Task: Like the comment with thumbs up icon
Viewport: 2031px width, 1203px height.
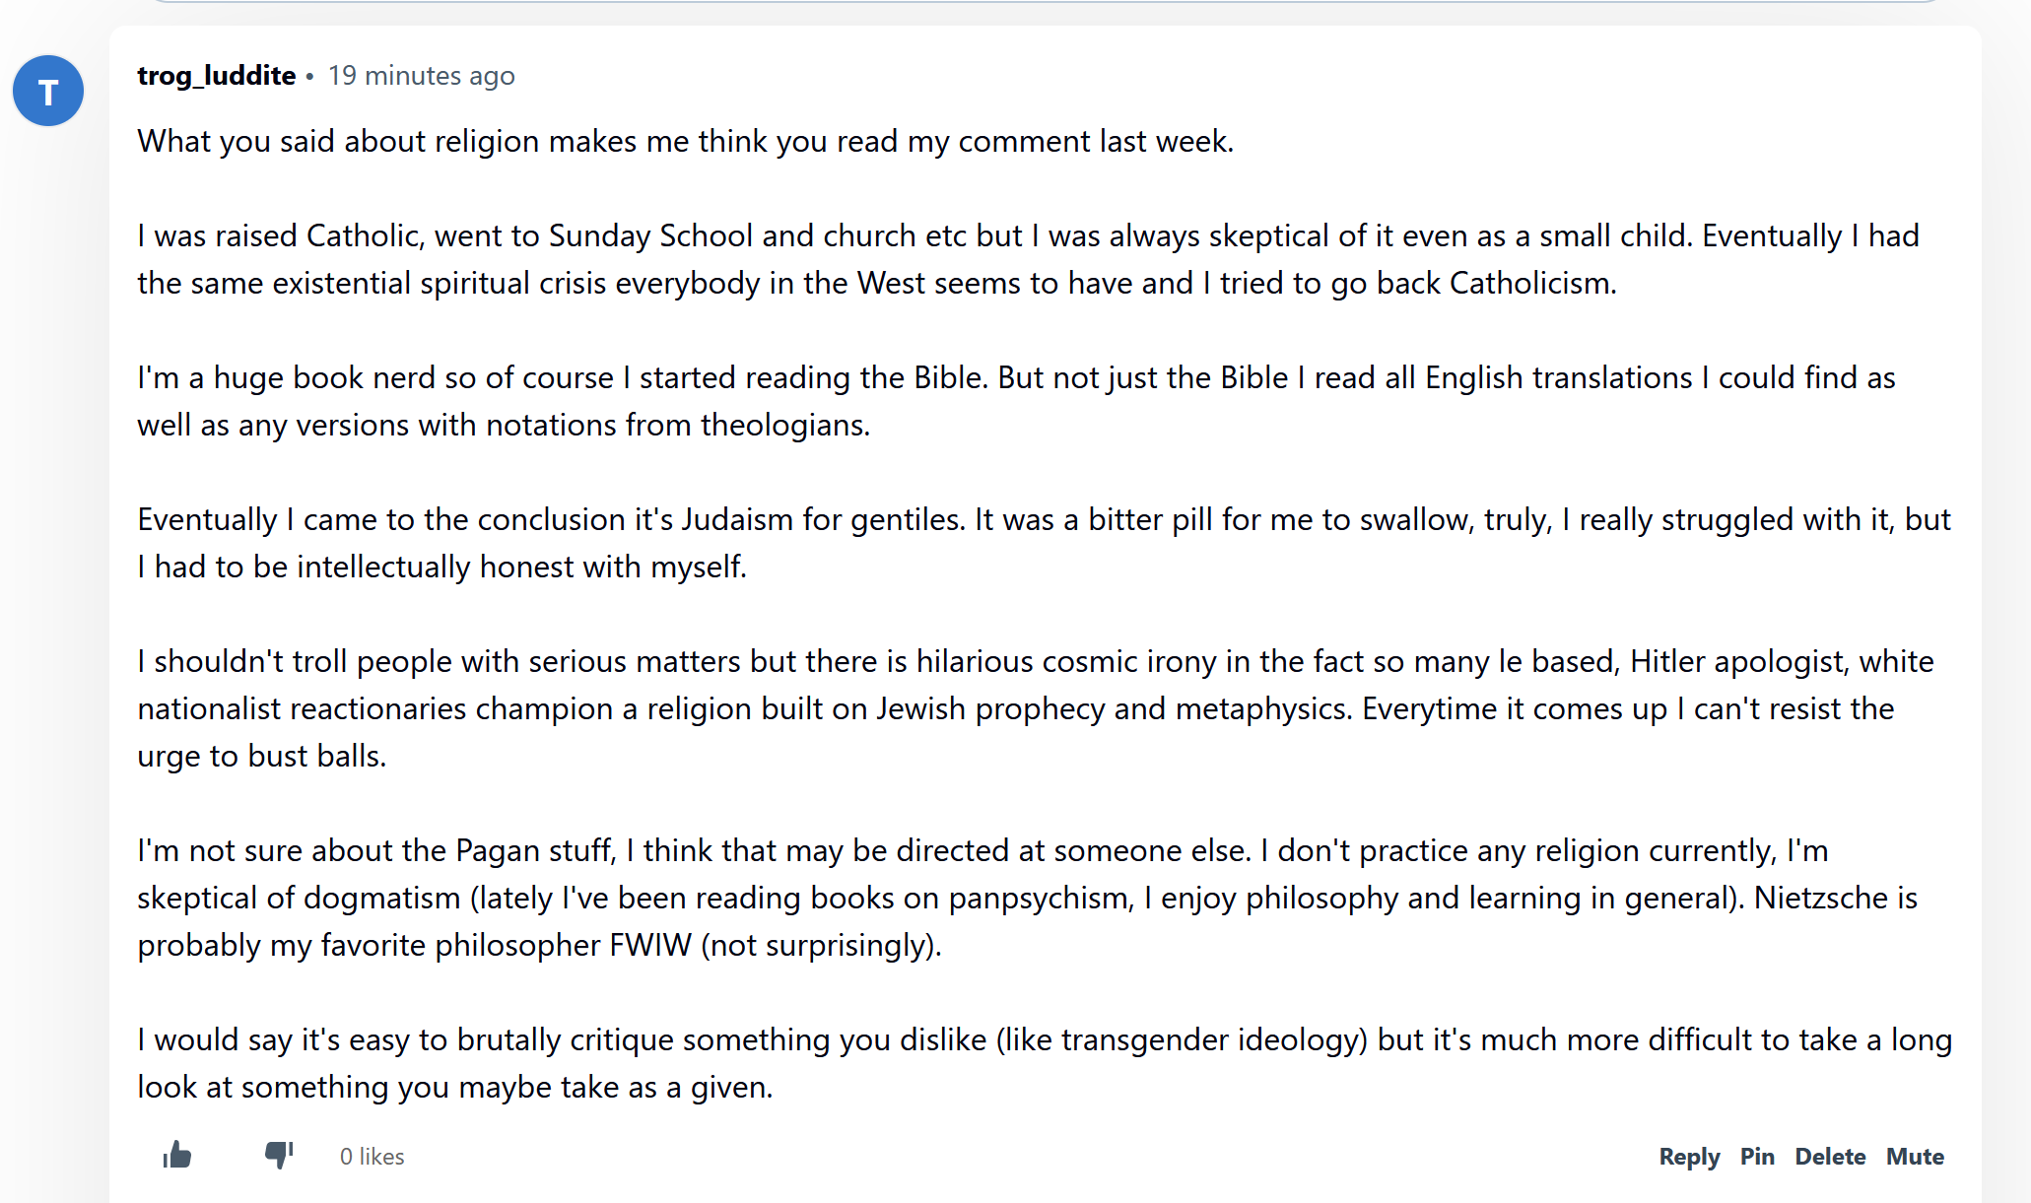Action: click(x=177, y=1155)
